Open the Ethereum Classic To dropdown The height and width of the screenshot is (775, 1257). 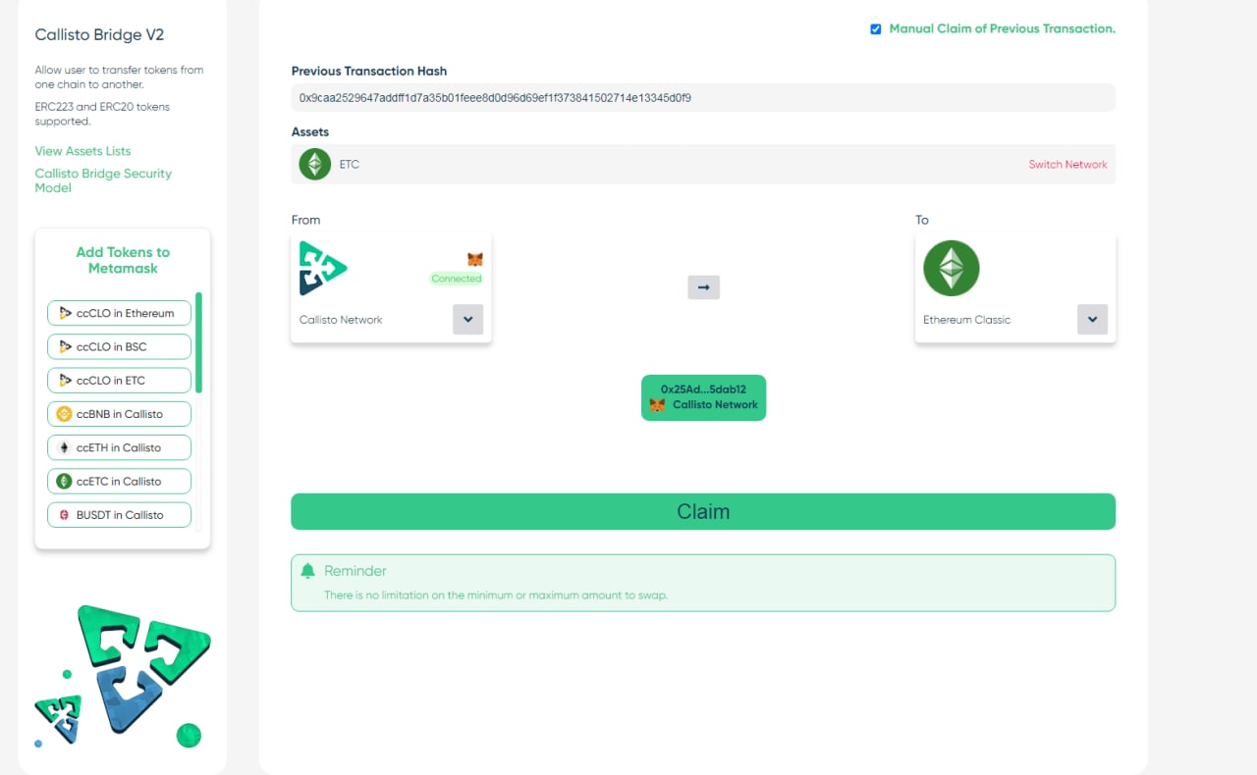pos(1092,320)
